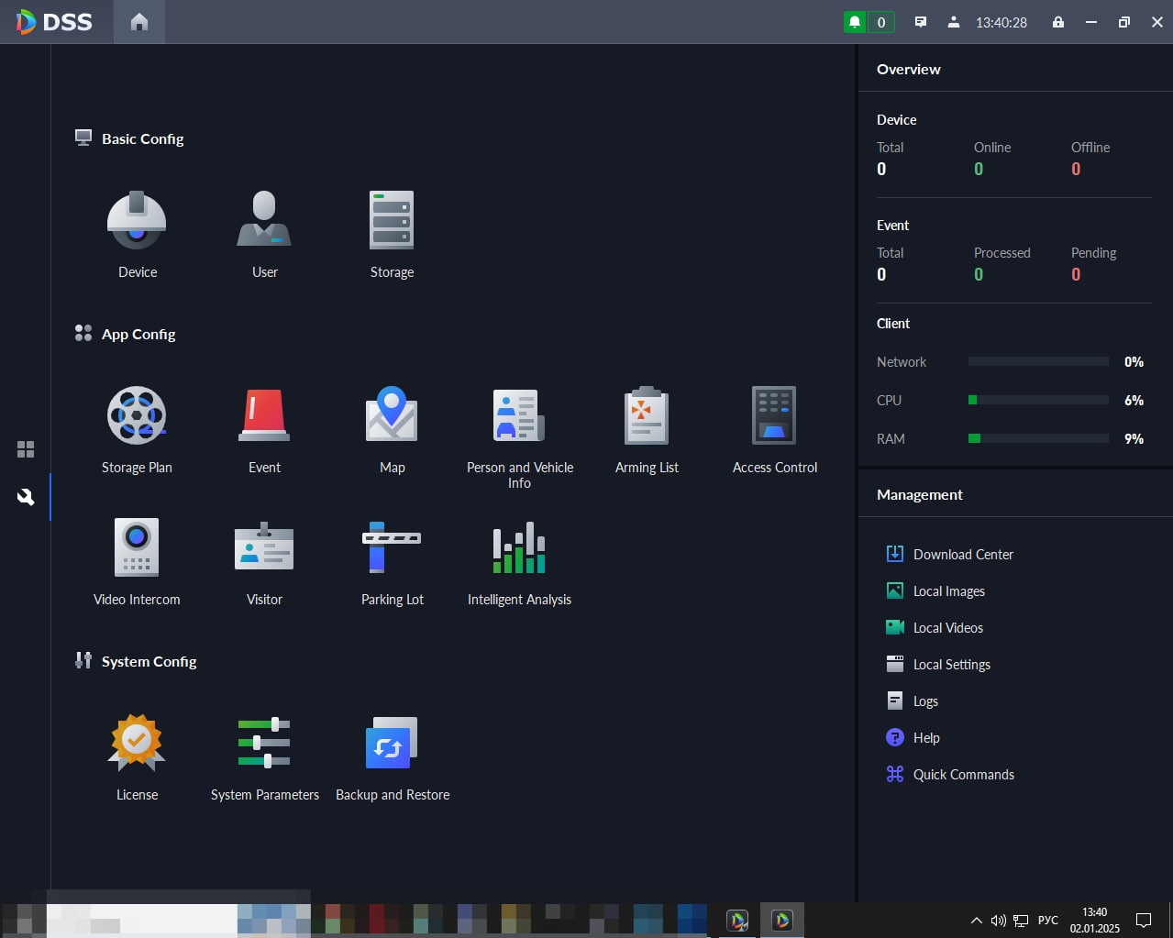Open the Storage module icon
This screenshot has height=938, width=1173.
pos(392,220)
